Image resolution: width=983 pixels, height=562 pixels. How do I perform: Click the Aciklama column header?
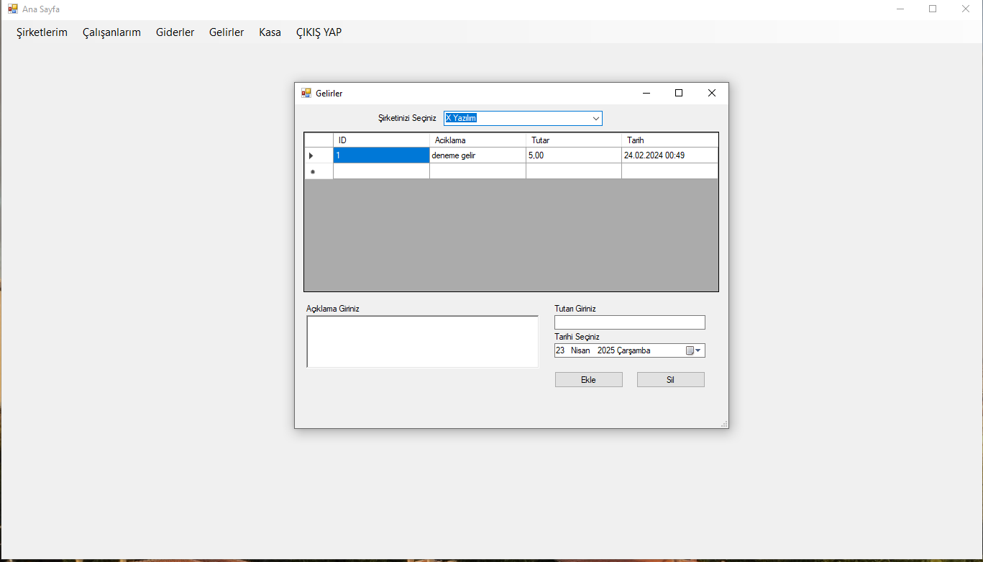point(477,140)
